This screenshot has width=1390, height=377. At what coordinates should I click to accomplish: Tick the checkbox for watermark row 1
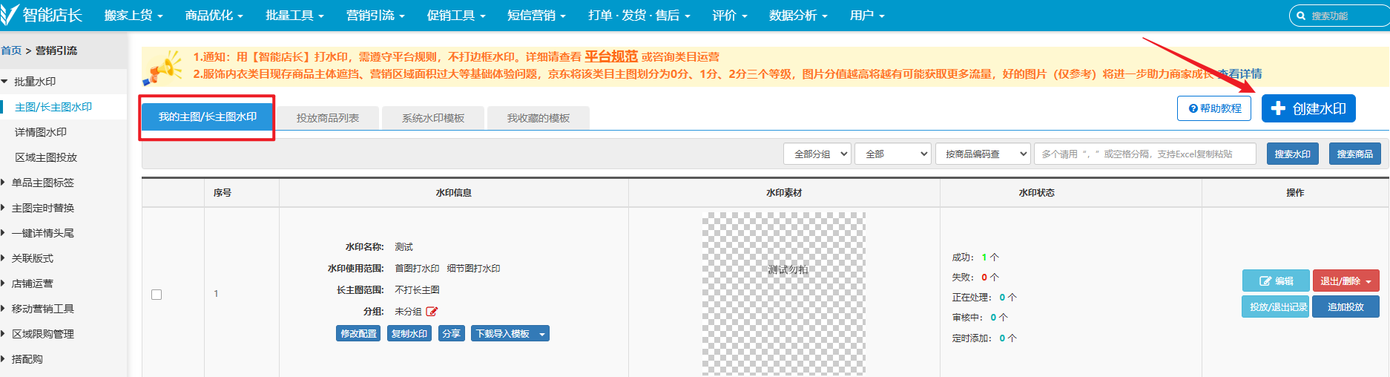pyautogui.click(x=157, y=295)
